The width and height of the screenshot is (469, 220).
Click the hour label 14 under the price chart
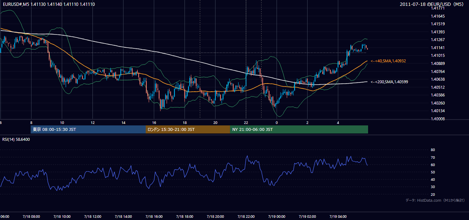(124, 122)
